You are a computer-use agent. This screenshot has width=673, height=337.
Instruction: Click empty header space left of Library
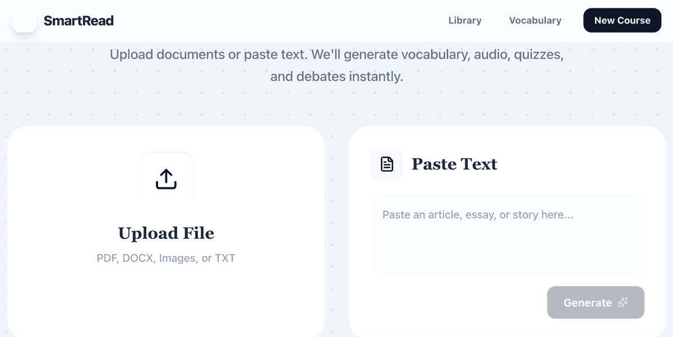(280, 21)
